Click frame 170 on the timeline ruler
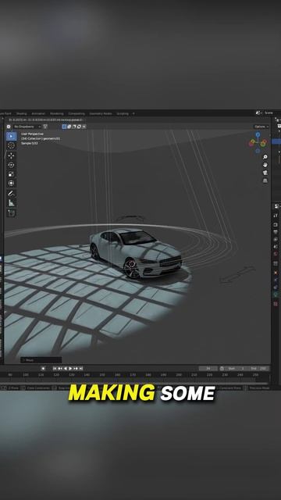The width and height of the screenshot is (281, 500). coord(132,375)
